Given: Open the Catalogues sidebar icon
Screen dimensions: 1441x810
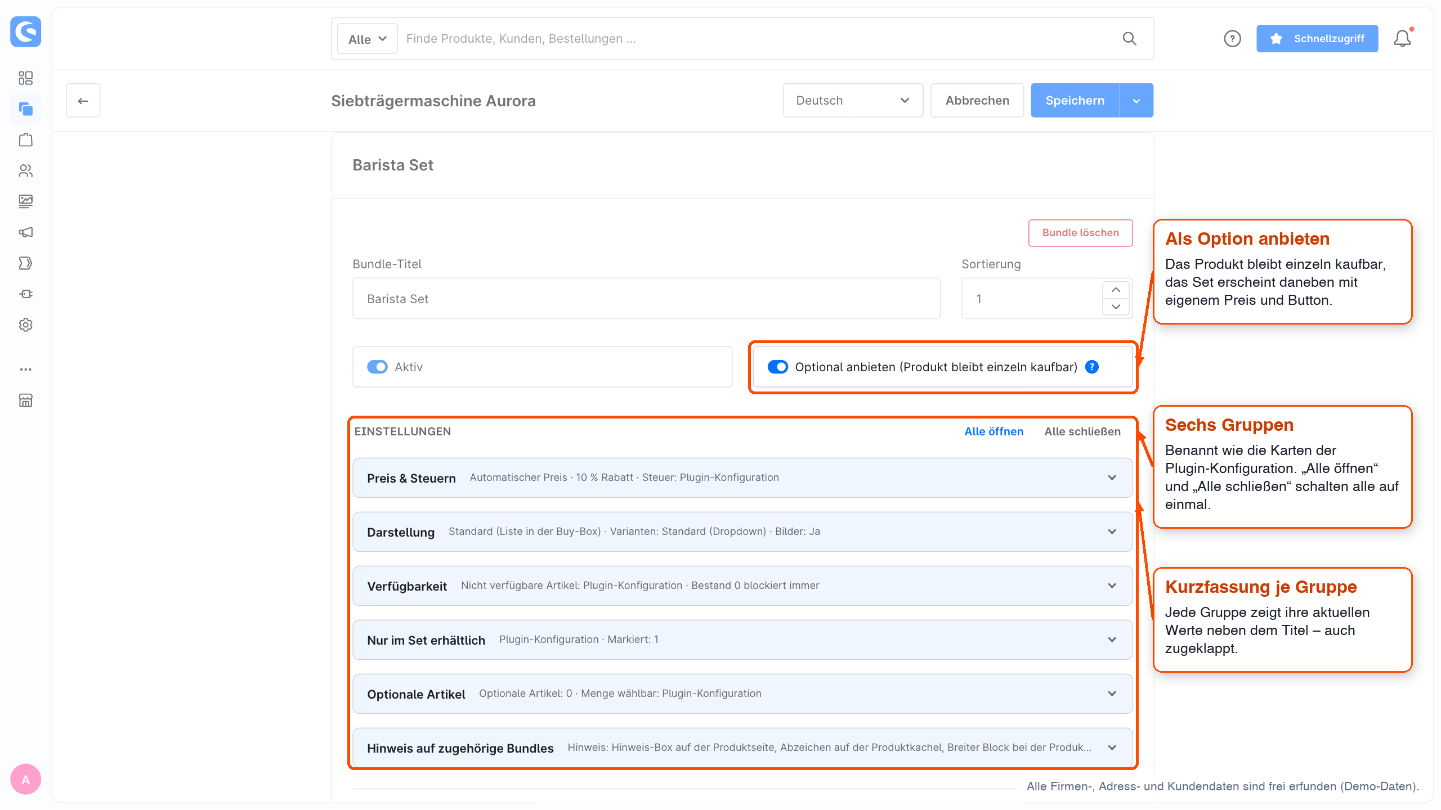Looking at the screenshot, I should tap(25, 109).
